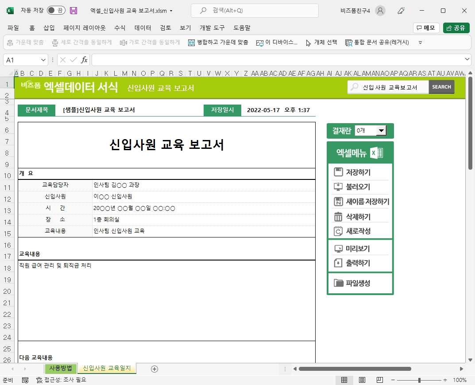Click the zoom slider handle
The image size is (475, 385).
(419, 380)
